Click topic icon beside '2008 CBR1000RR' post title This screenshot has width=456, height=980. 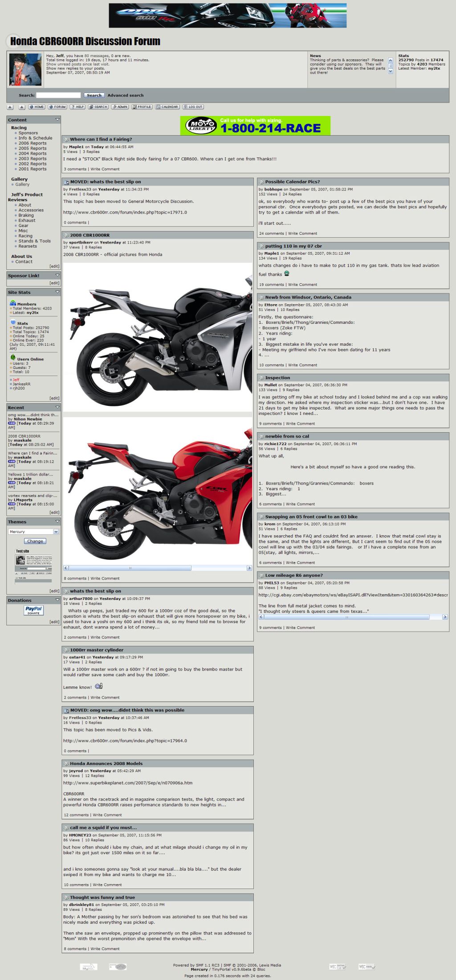click(66, 235)
